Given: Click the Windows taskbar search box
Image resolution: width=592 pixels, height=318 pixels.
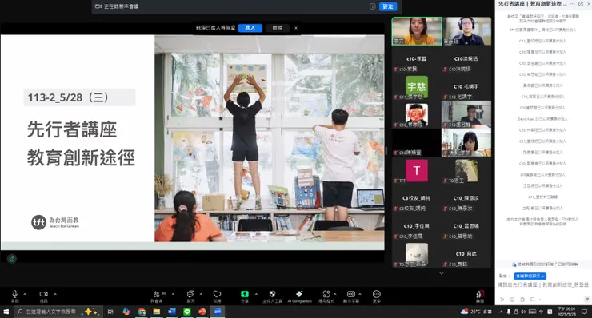Looking at the screenshot, I should click(x=58, y=312).
